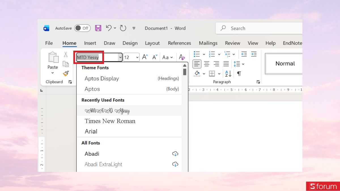Toggle the AutoSave switch

tap(82, 28)
